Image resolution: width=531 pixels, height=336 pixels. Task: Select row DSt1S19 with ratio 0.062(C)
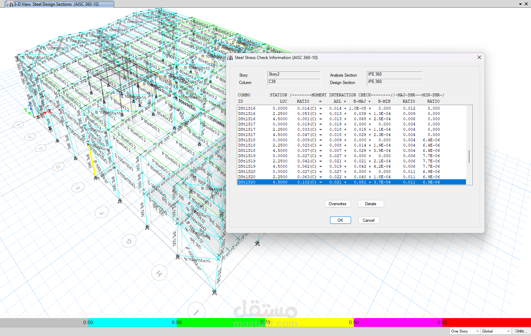352,166
